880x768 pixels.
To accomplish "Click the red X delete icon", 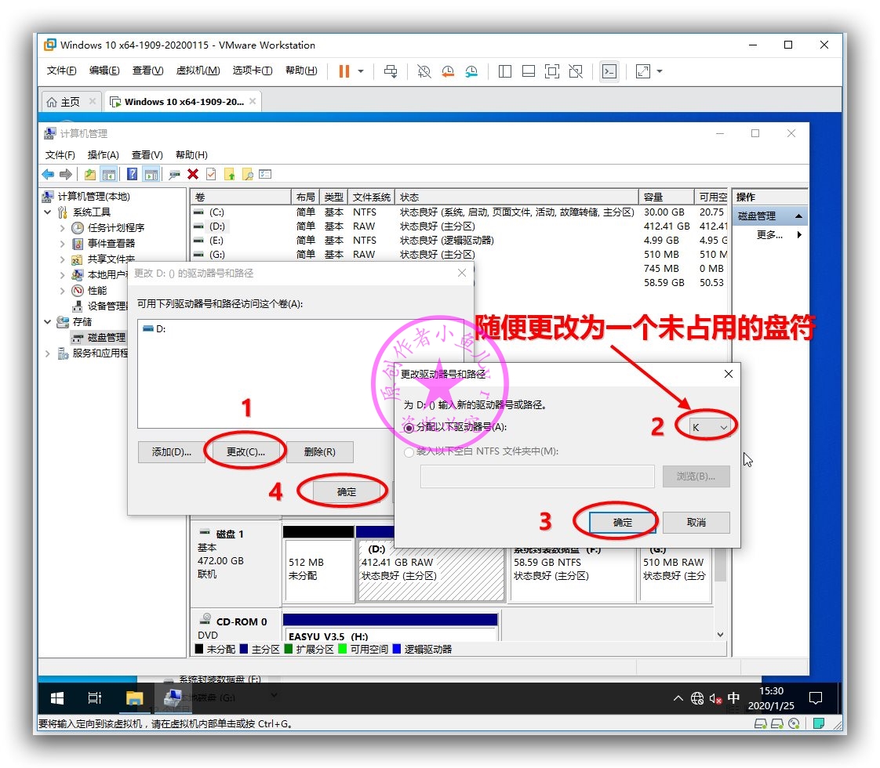I will [192, 174].
